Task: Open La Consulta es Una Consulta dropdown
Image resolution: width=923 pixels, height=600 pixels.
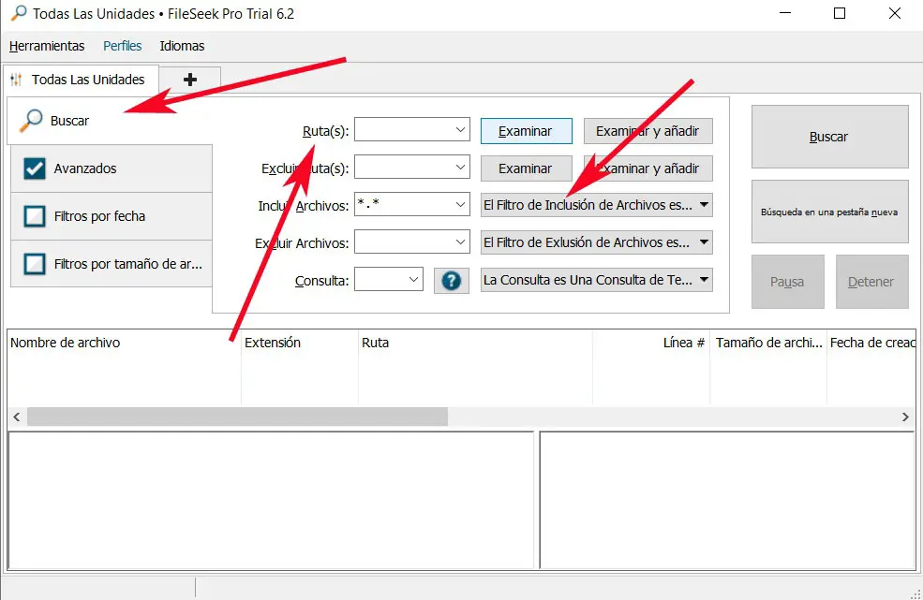Action: coord(596,280)
